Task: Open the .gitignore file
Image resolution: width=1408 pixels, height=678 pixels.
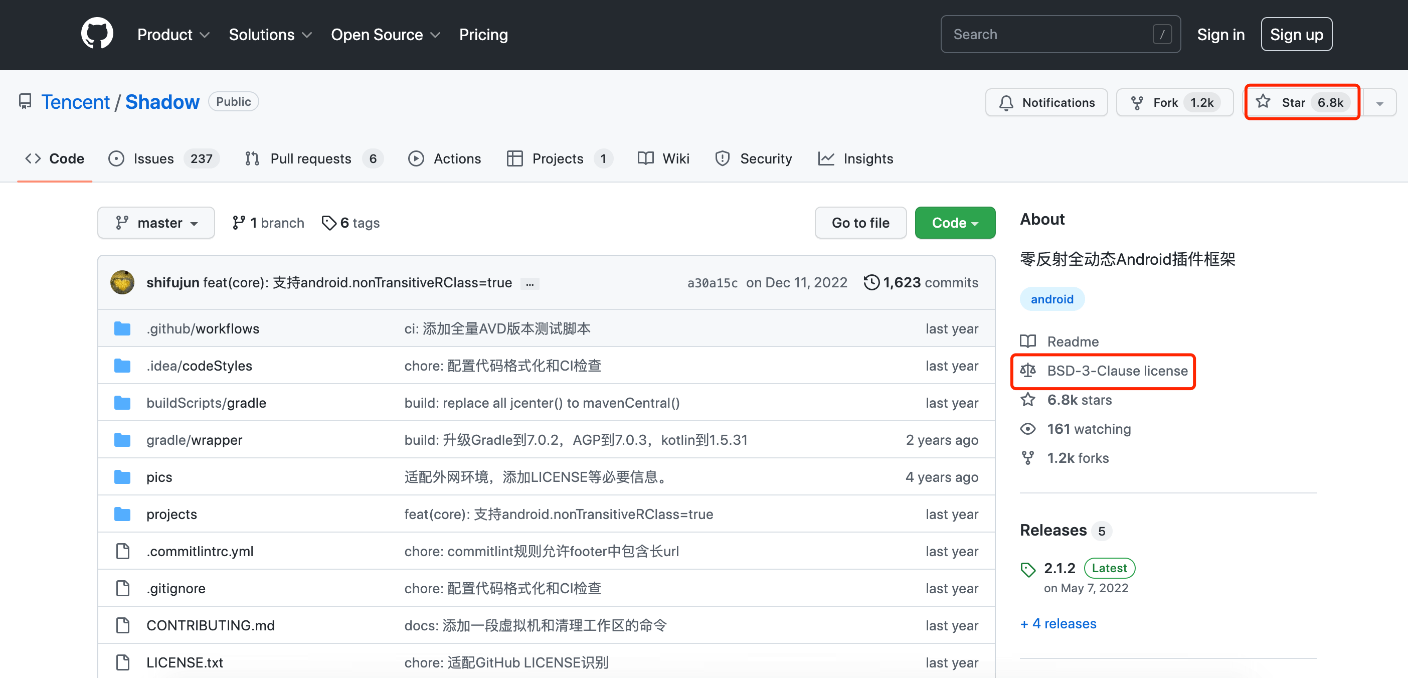Action: pyautogui.click(x=176, y=588)
